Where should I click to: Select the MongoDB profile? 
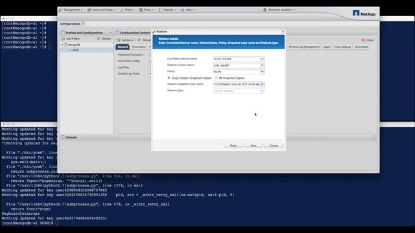pyautogui.click(x=74, y=45)
